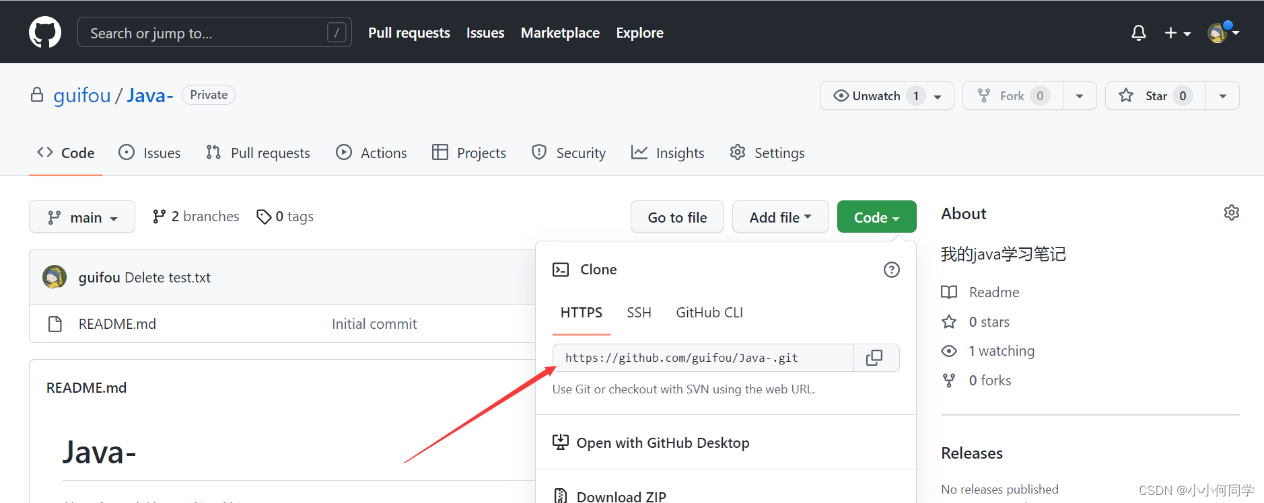The image size is (1264, 503).
Task: Star the repository
Action: (1156, 95)
